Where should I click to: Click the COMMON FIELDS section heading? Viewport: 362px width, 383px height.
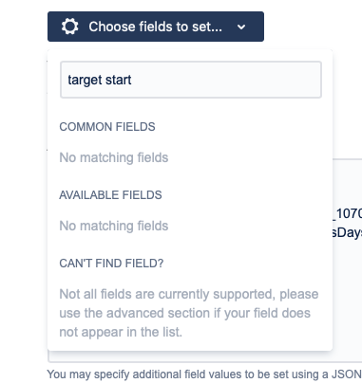[x=107, y=127]
